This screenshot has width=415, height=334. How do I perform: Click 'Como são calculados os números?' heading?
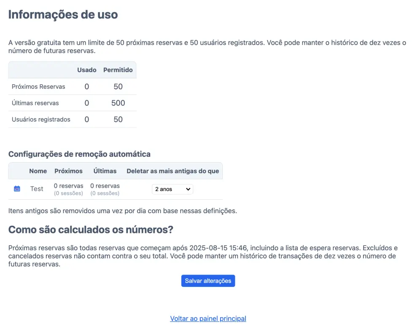tap(91, 230)
